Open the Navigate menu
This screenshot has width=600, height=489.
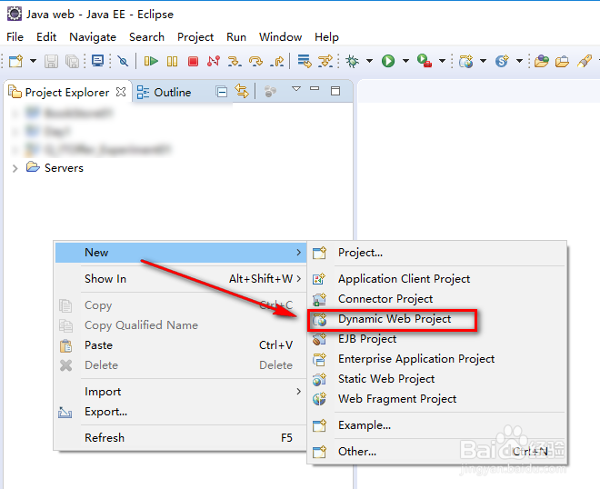coord(93,37)
